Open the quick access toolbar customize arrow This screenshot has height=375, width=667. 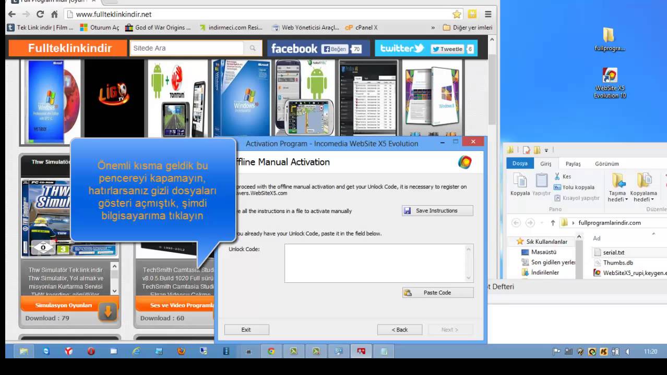tap(546, 150)
